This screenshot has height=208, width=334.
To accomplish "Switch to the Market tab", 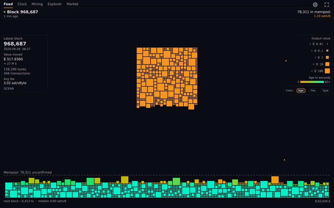I will click(73, 4).
